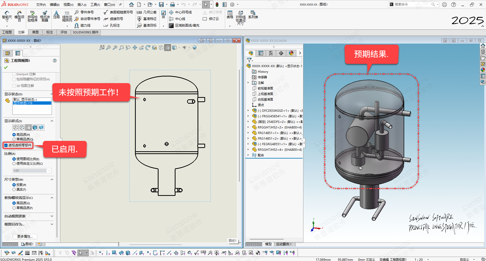Click the 更多属性... button

point(25,236)
